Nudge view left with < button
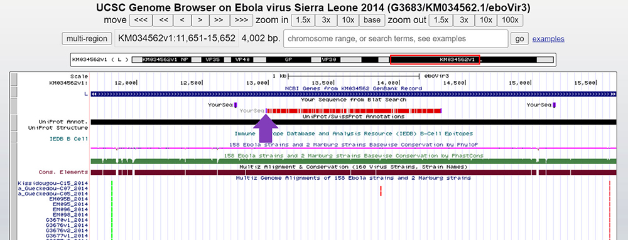628x240 pixels. click(x=182, y=21)
